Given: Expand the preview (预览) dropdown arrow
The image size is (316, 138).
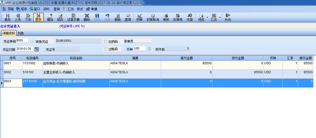Looking at the screenshot, I should click(x=207, y=17).
